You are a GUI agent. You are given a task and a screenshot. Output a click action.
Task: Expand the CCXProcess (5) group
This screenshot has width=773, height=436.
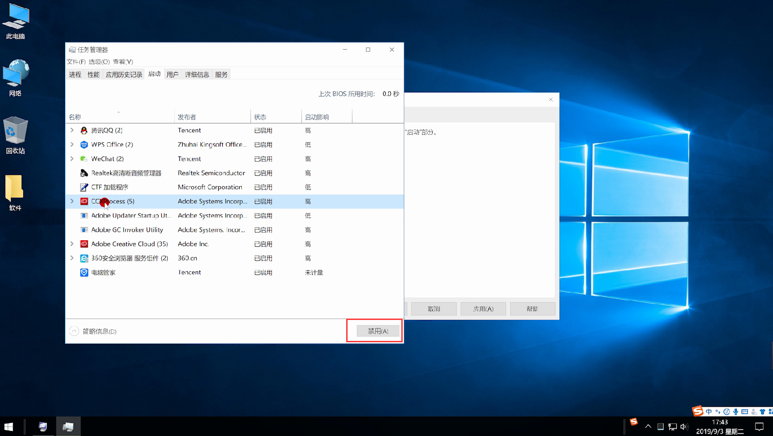(72, 201)
